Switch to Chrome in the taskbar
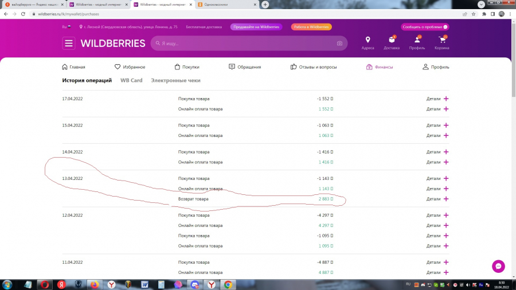Image resolution: width=516 pixels, height=290 pixels. click(x=228, y=285)
